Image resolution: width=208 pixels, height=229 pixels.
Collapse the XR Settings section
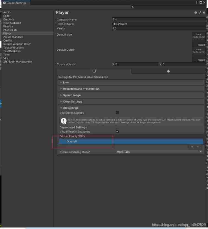pos(131,108)
